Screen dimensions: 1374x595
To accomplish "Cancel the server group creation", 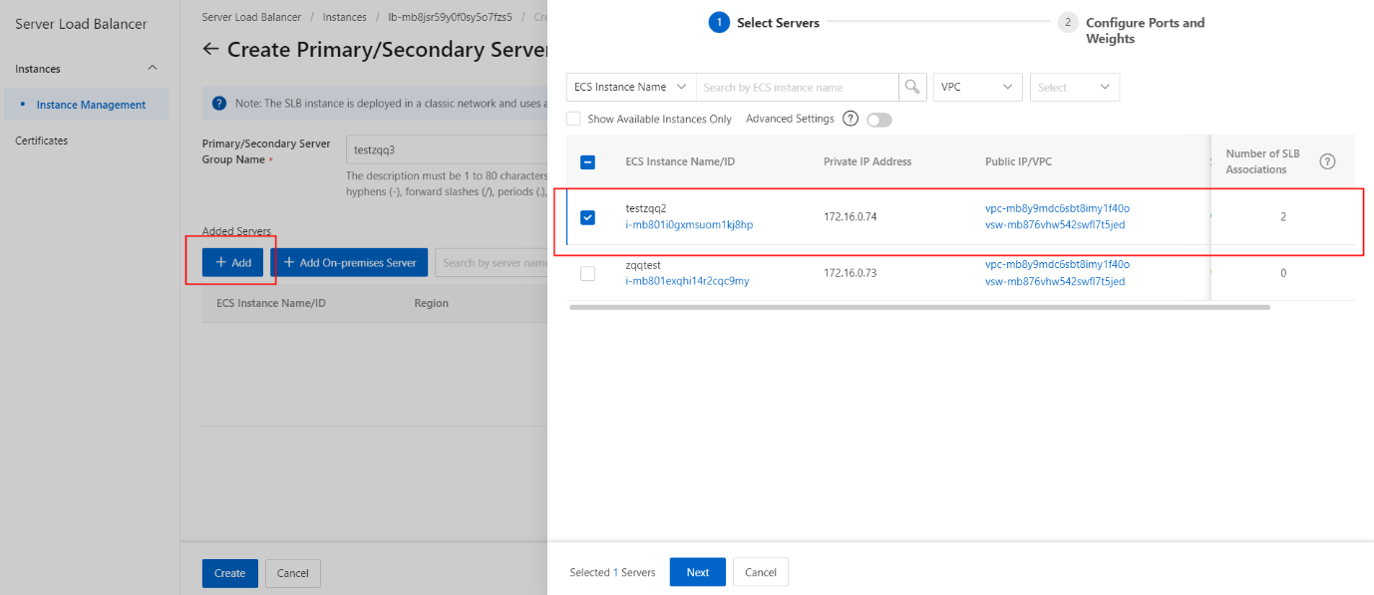I will [293, 573].
